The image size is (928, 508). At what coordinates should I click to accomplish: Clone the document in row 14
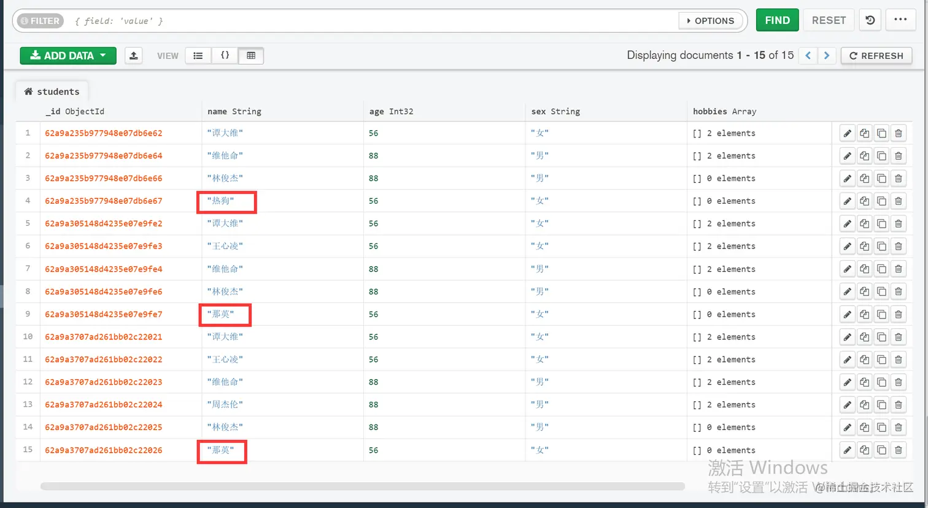(881, 428)
